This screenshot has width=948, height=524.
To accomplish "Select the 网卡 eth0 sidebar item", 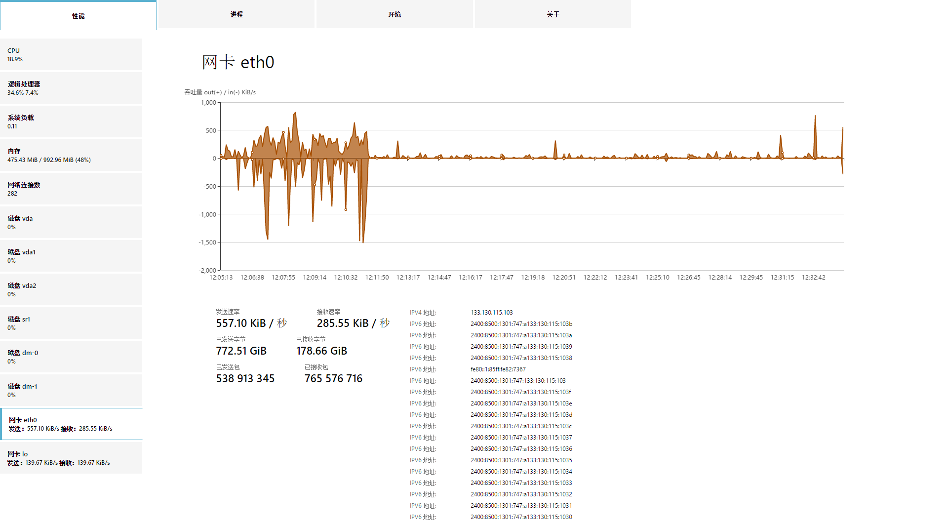I will tap(71, 424).
